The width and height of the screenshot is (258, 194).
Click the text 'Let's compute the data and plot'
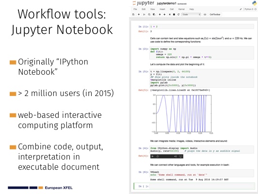177,65
